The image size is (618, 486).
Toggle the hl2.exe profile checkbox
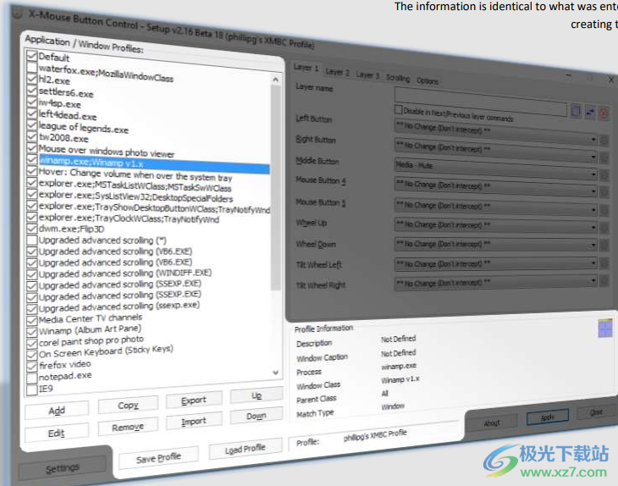[x=32, y=79]
